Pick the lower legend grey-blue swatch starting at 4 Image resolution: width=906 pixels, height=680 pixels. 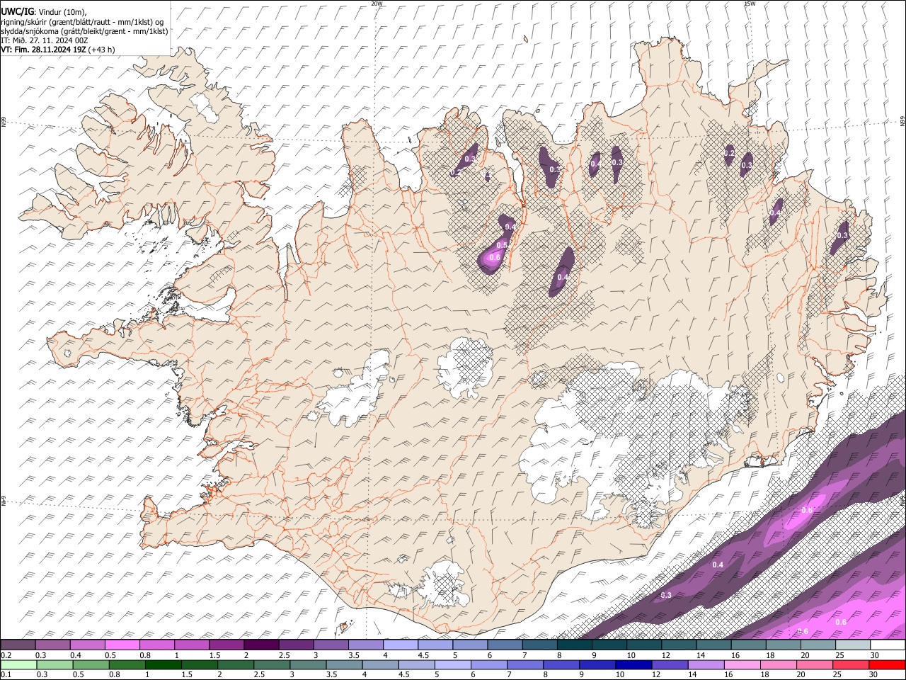[379, 664]
